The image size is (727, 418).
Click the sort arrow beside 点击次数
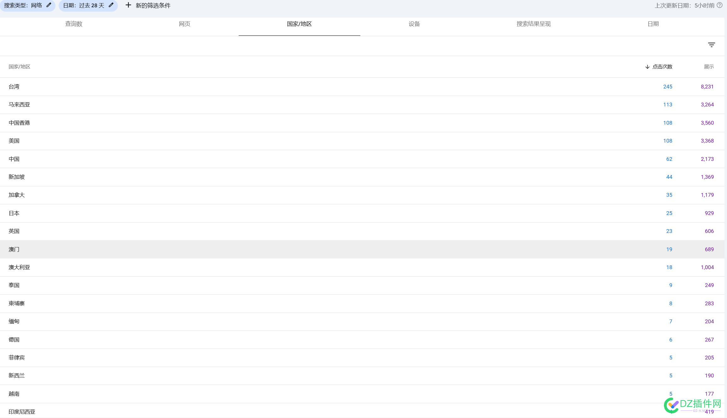[647, 67]
